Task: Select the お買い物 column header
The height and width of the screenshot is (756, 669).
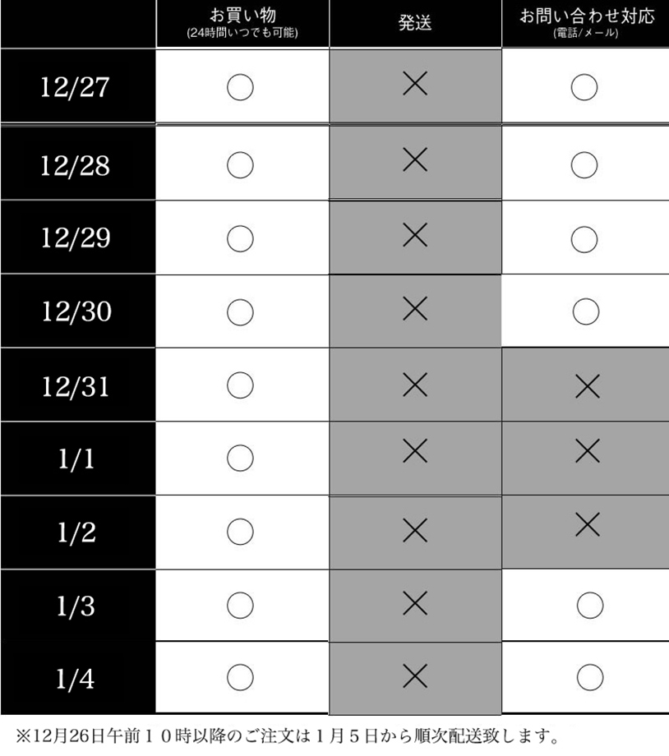Action: click(242, 23)
